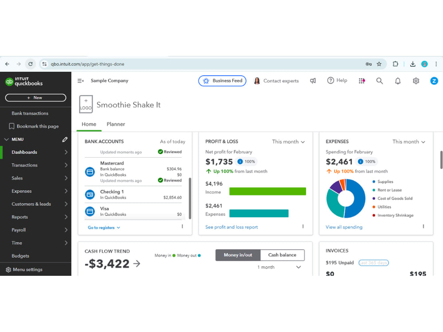Click Go to registers link
Viewport: 443px width, 332px height.
coord(104,228)
